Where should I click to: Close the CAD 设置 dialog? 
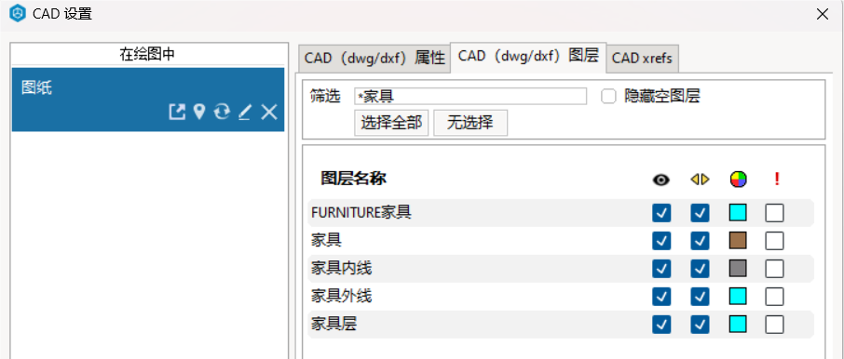coord(823,14)
